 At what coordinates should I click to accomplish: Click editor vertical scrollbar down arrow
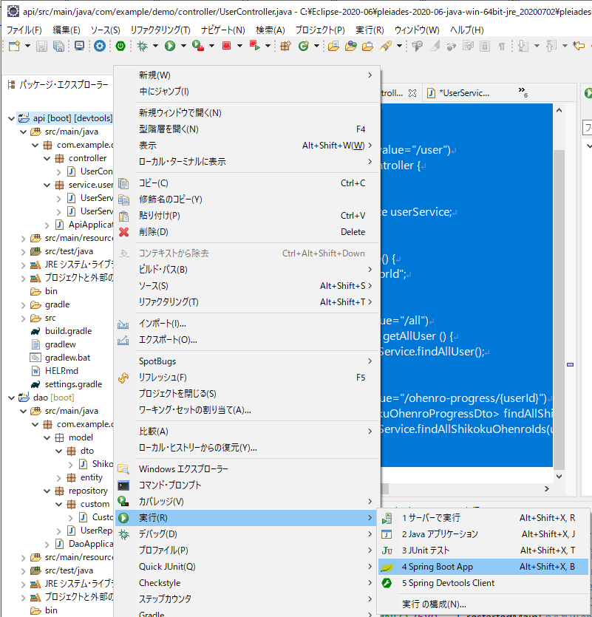tap(559, 476)
